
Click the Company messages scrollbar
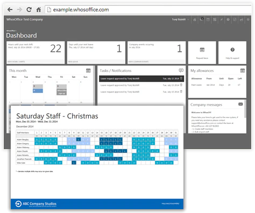[245, 109]
